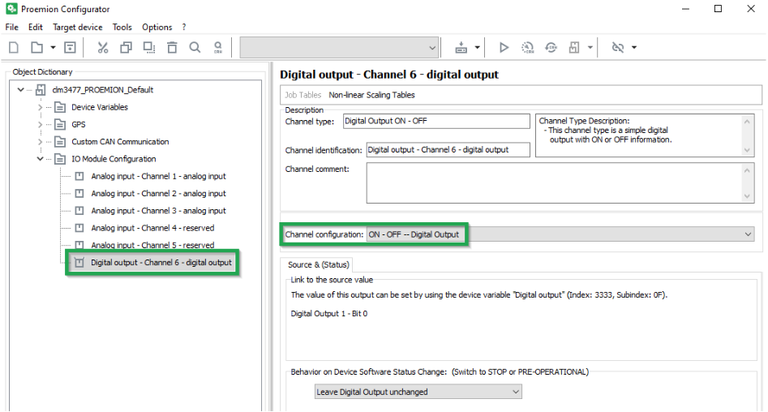
Task: Select Analog input Channel 2 tree item
Action: pos(158,194)
